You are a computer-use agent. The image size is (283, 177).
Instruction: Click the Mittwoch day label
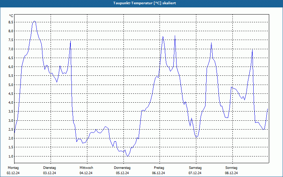pos(86,168)
